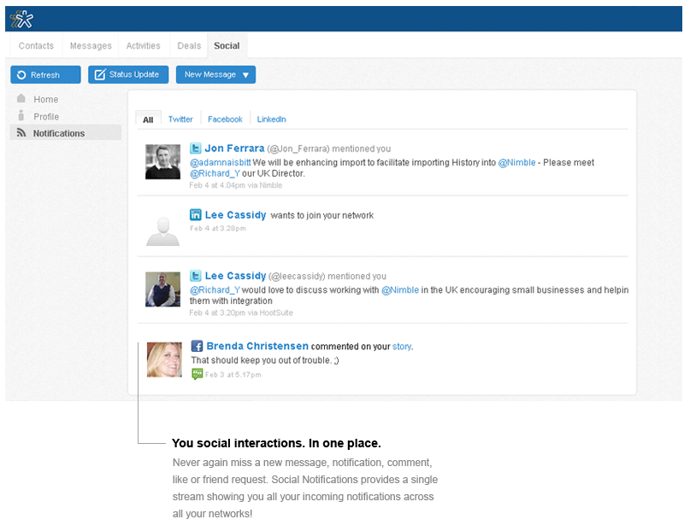Open the Contacts tab
Viewport: 690px width, 525px height.
(36, 46)
